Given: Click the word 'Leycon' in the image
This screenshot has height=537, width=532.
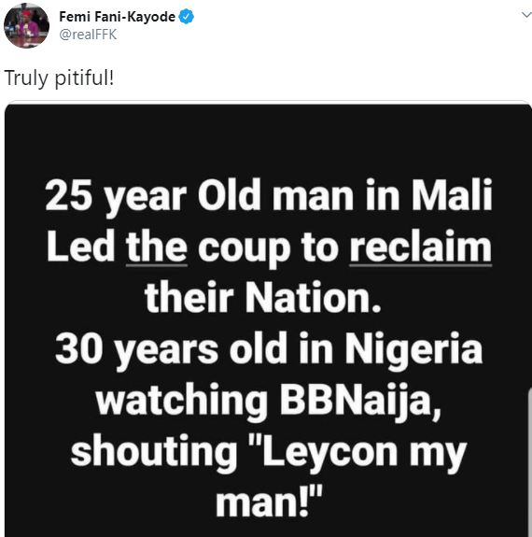Looking at the screenshot, I should tap(329, 453).
